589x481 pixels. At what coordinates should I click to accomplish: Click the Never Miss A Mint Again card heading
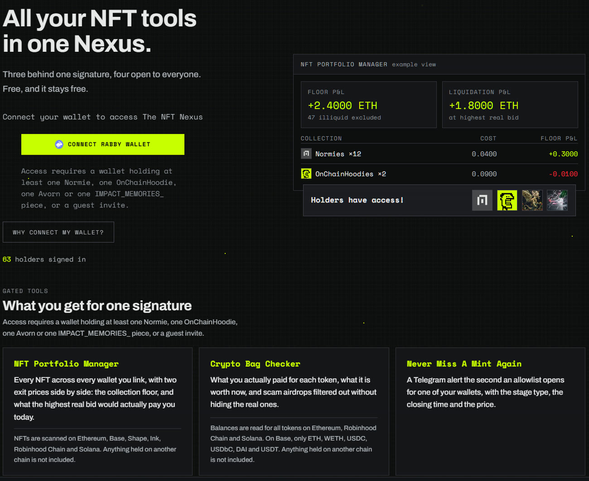[464, 364]
